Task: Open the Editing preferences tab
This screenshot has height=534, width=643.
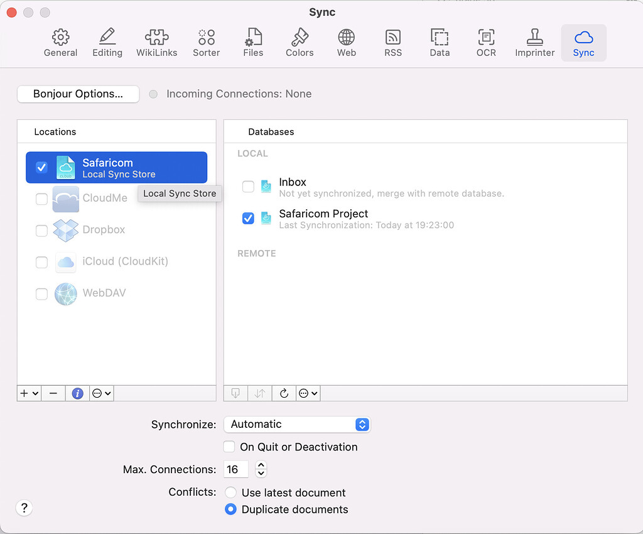Action: pyautogui.click(x=107, y=41)
